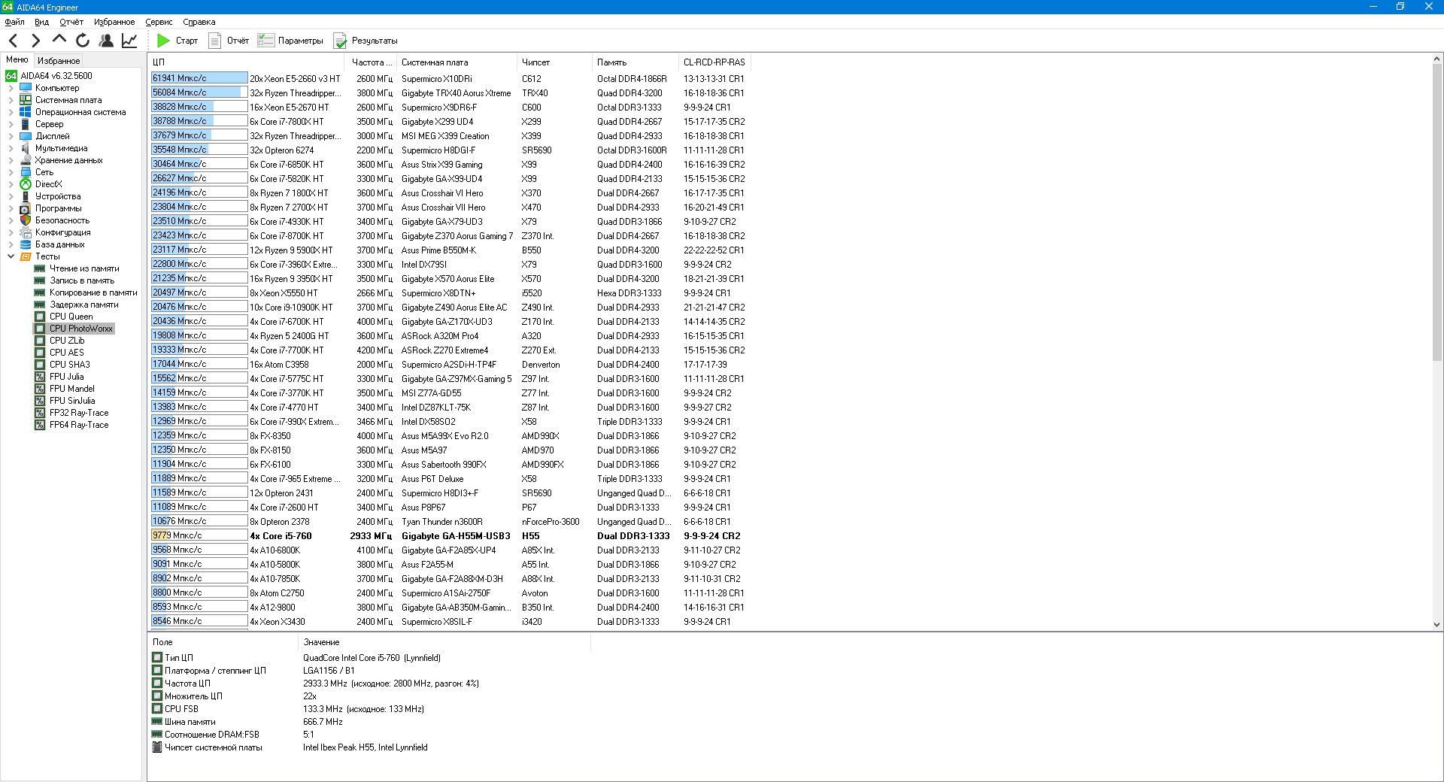Open the Сервис menu
This screenshot has width=1444, height=782.
point(159,22)
